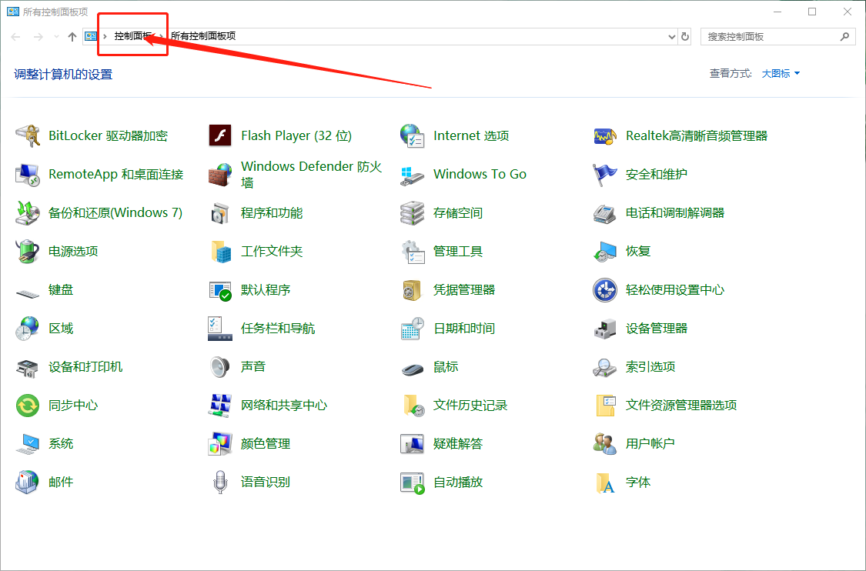Open the 轻松使用设置中心 icon

click(605, 290)
